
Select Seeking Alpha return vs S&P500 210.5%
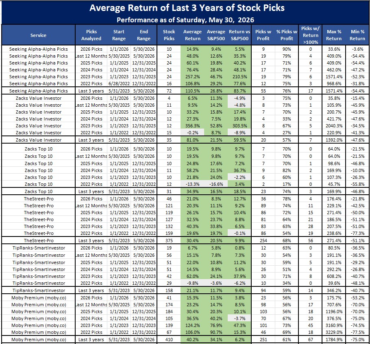(x=239, y=77)
